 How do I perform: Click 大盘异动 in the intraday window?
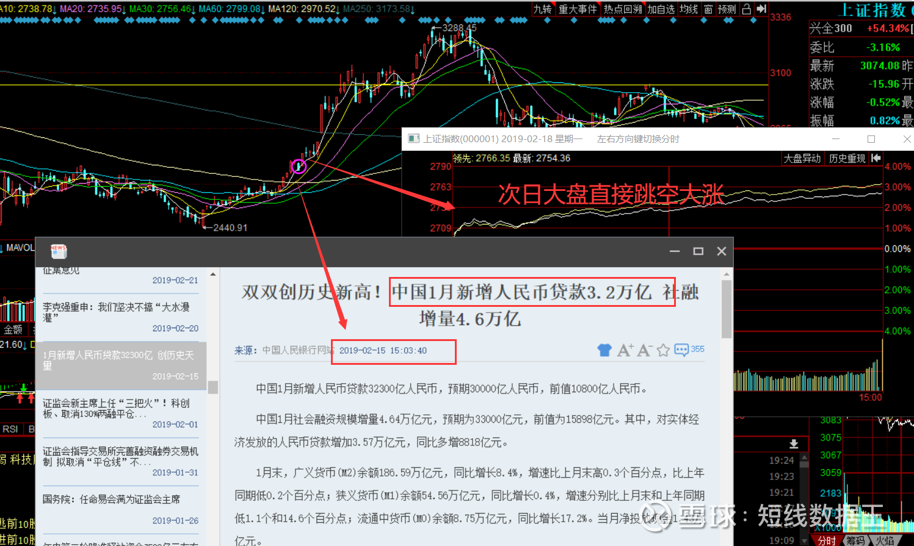coord(802,159)
